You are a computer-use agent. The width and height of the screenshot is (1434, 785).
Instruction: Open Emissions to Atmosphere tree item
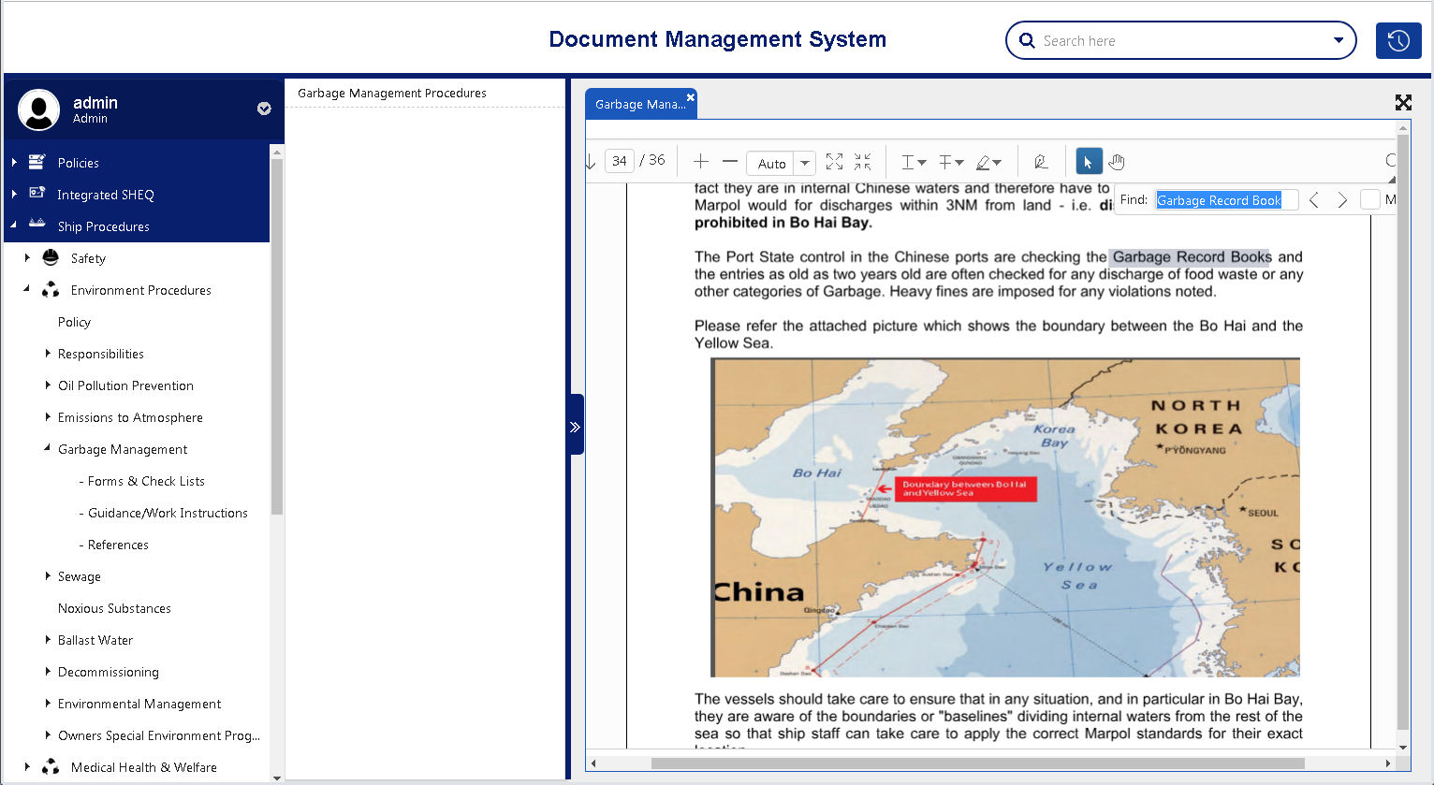coord(130,417)
